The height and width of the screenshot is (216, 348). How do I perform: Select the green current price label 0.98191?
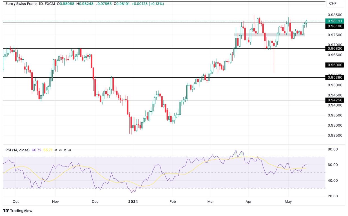[335, 21]
